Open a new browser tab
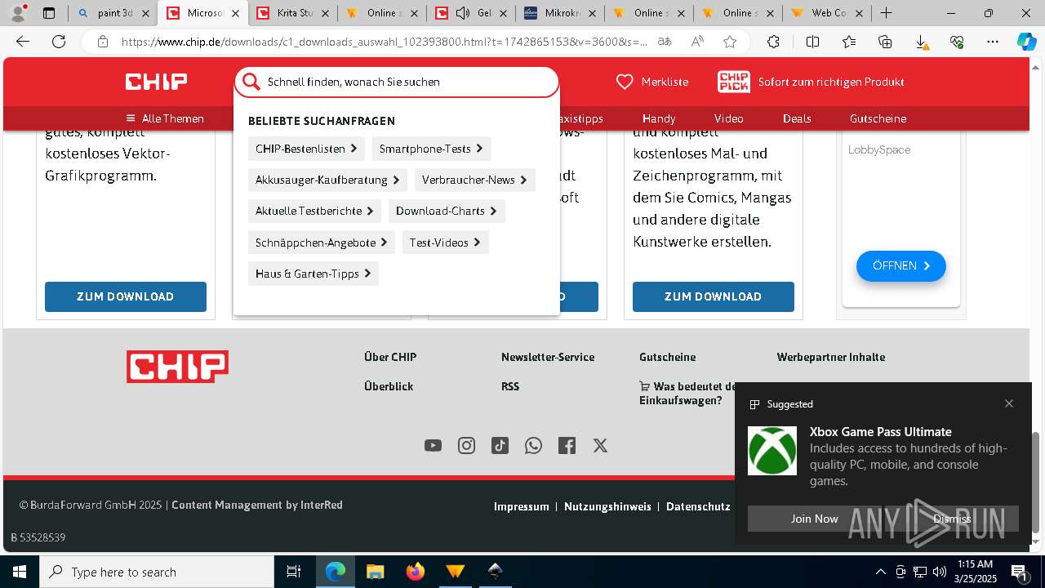The height and width of the screenshot is (588, 1045). pyautogui.click(x=886, y=13)
